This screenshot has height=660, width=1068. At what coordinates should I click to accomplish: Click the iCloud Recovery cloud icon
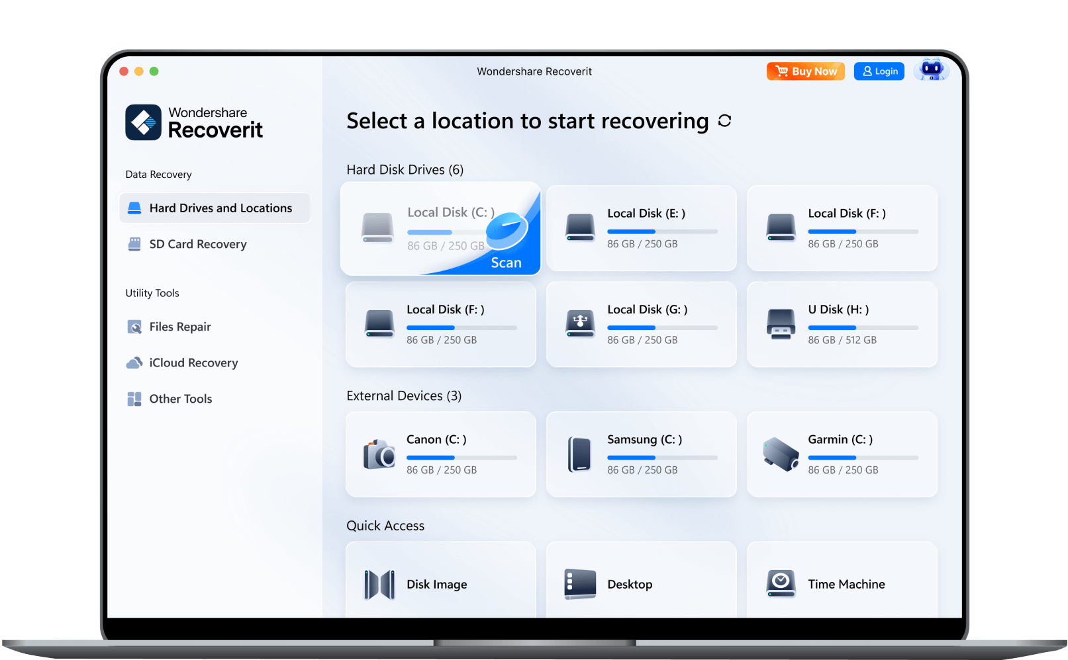[x=134, y=362]
